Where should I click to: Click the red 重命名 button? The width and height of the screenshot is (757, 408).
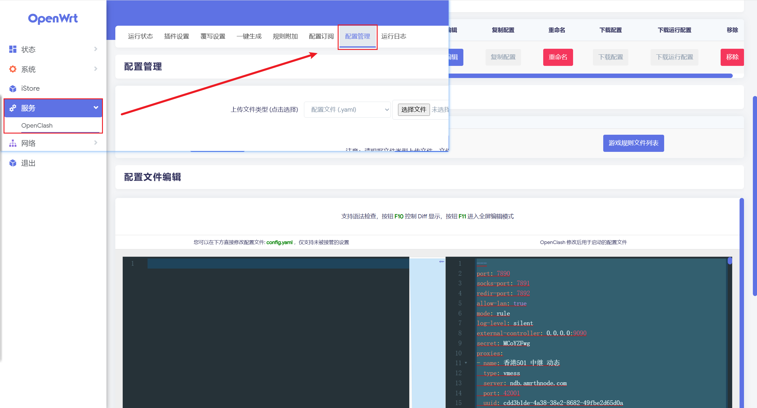click(558, 57)
